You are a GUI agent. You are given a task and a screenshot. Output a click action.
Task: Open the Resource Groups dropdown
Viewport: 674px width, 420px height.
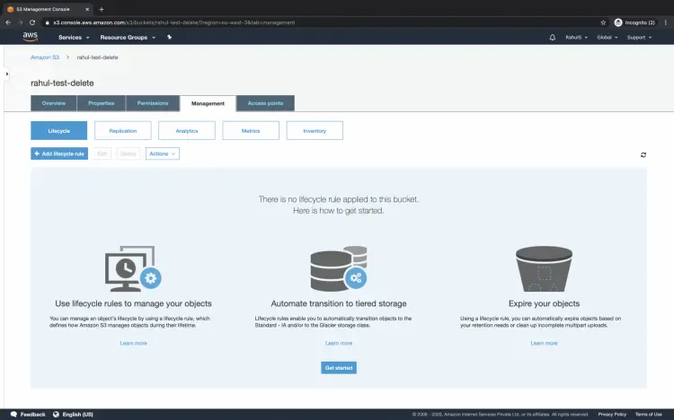click(x=128, y=38)
